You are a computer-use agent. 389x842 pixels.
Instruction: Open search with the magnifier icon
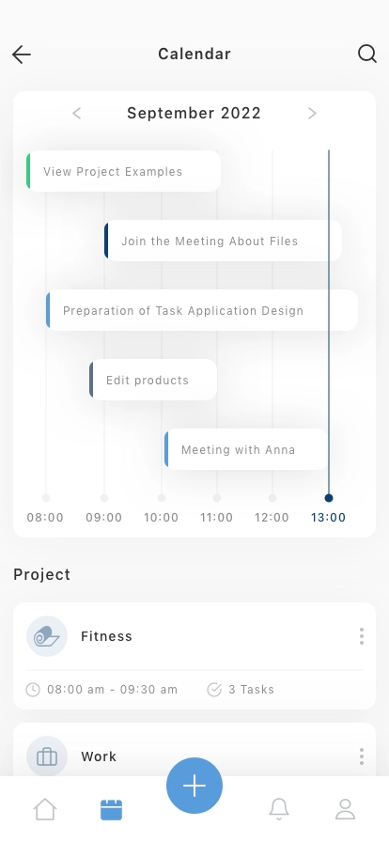point(367,54)
